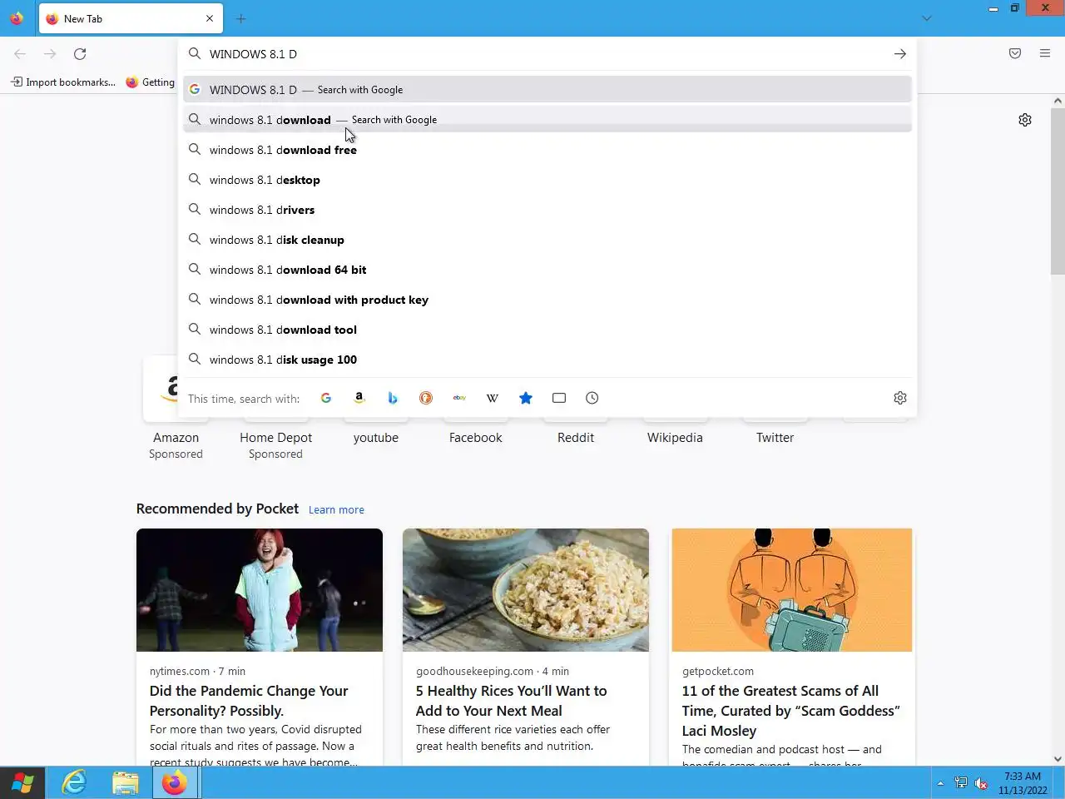Search bookmarks using star icon

526,398
